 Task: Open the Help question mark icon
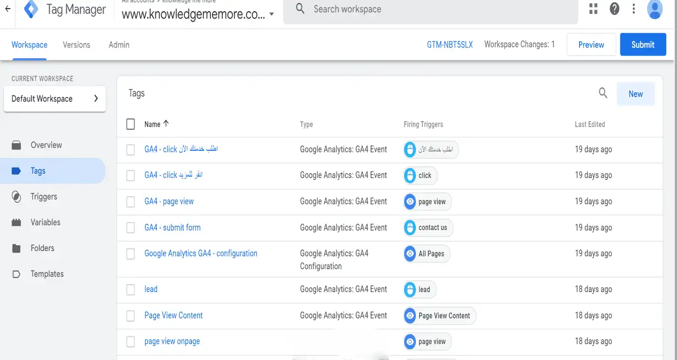614,9
